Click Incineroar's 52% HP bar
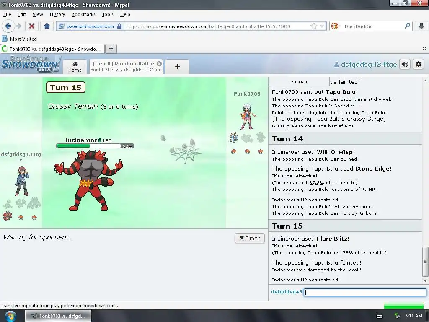Viewport: 429px width, 322px height. pos(95,146)
